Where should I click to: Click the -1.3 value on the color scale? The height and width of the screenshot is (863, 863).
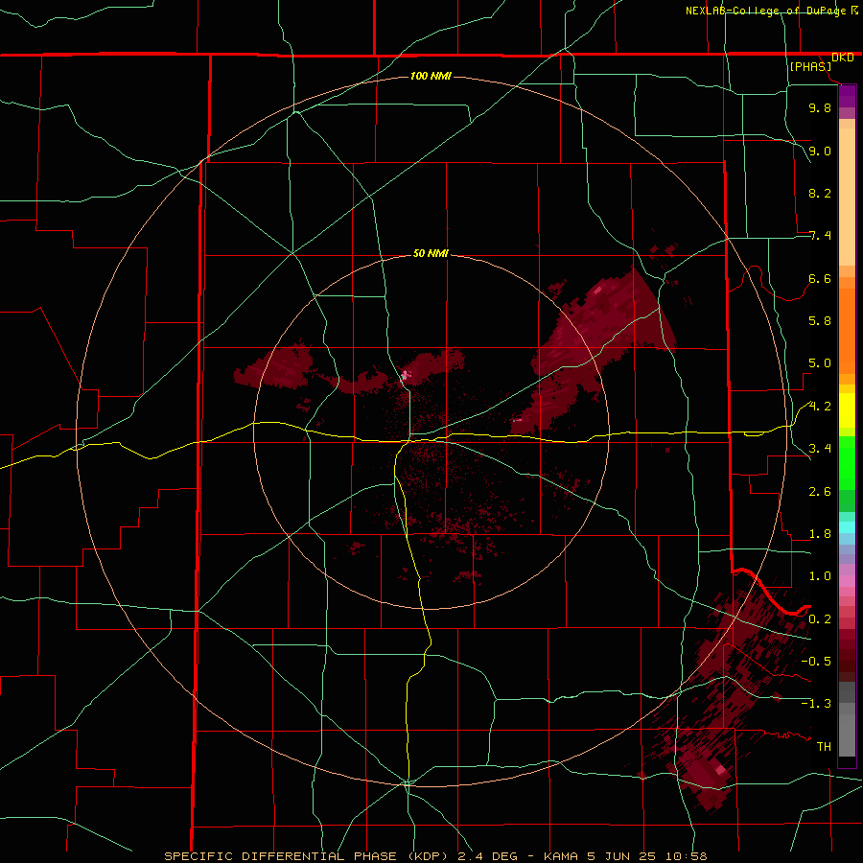tap(816, 704)
